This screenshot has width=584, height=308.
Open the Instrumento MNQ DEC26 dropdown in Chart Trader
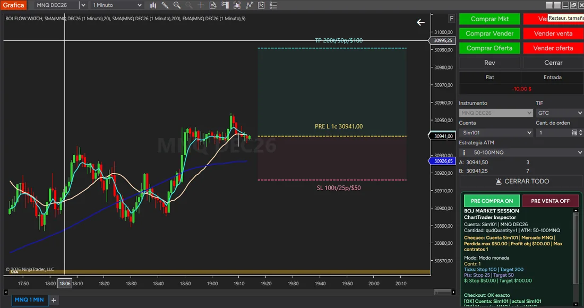click(496, 113)
